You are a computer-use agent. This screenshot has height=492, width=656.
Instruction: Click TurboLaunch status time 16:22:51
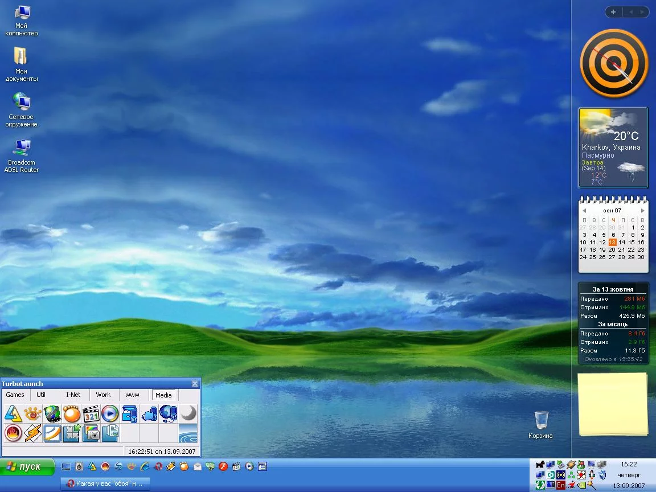(162, 452)
